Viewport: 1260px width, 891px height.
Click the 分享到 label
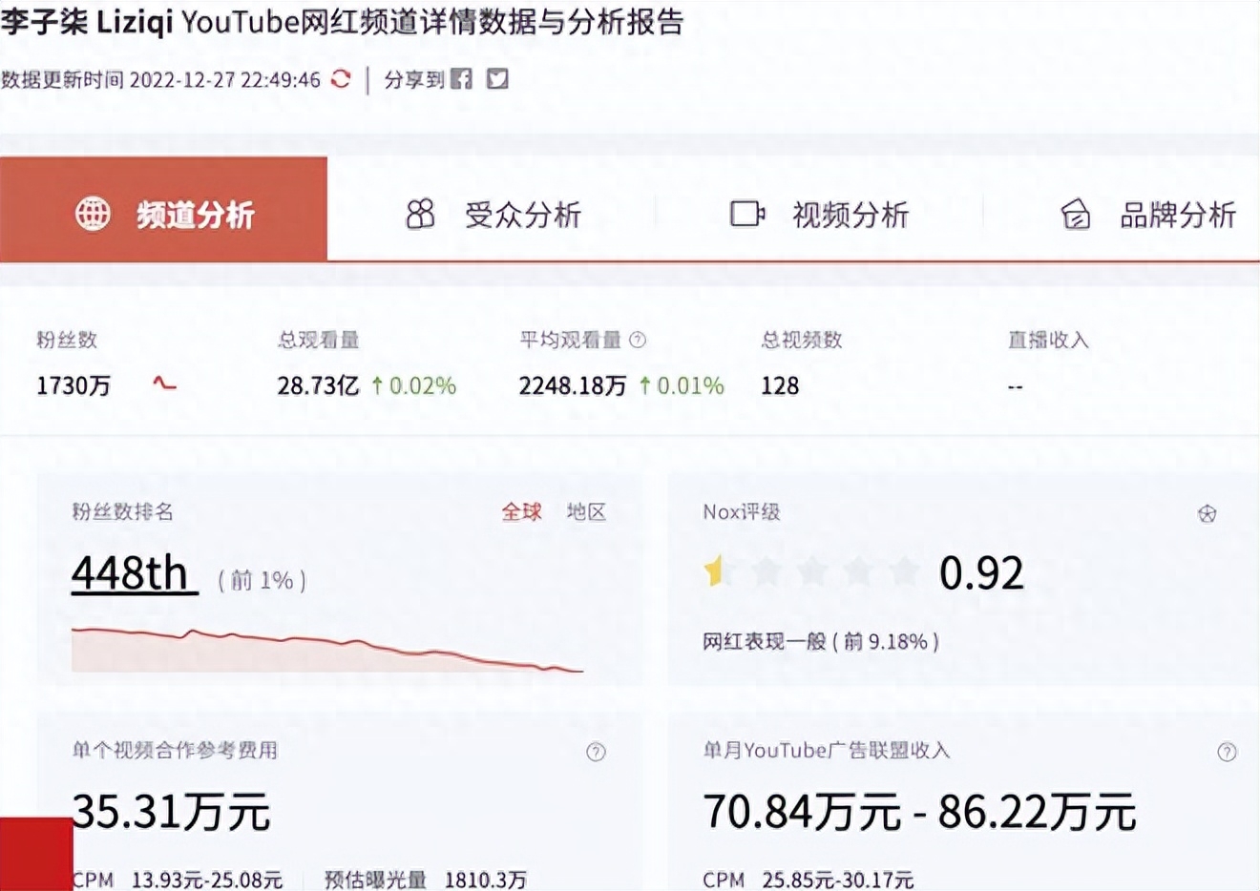pyautogui.click(x=414, y=79)
